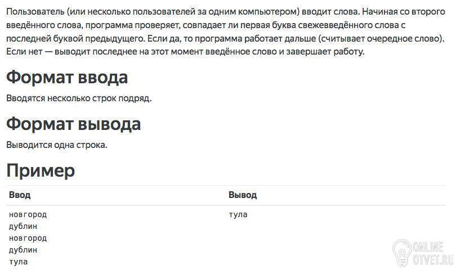Click the ONLINE OTVET.RU watermark text
This screenshot has width=456, height=270.
point(433,253)
